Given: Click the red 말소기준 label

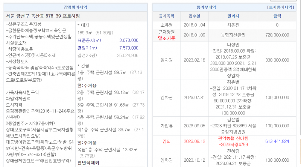Looking at the screenshot, I should click(167, 38).
